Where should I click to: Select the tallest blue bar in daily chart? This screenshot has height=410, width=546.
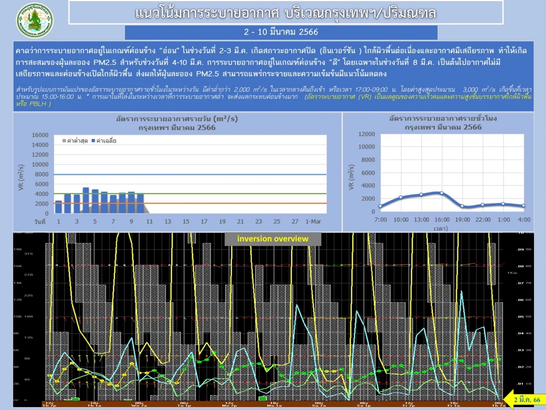pos(86,200)
